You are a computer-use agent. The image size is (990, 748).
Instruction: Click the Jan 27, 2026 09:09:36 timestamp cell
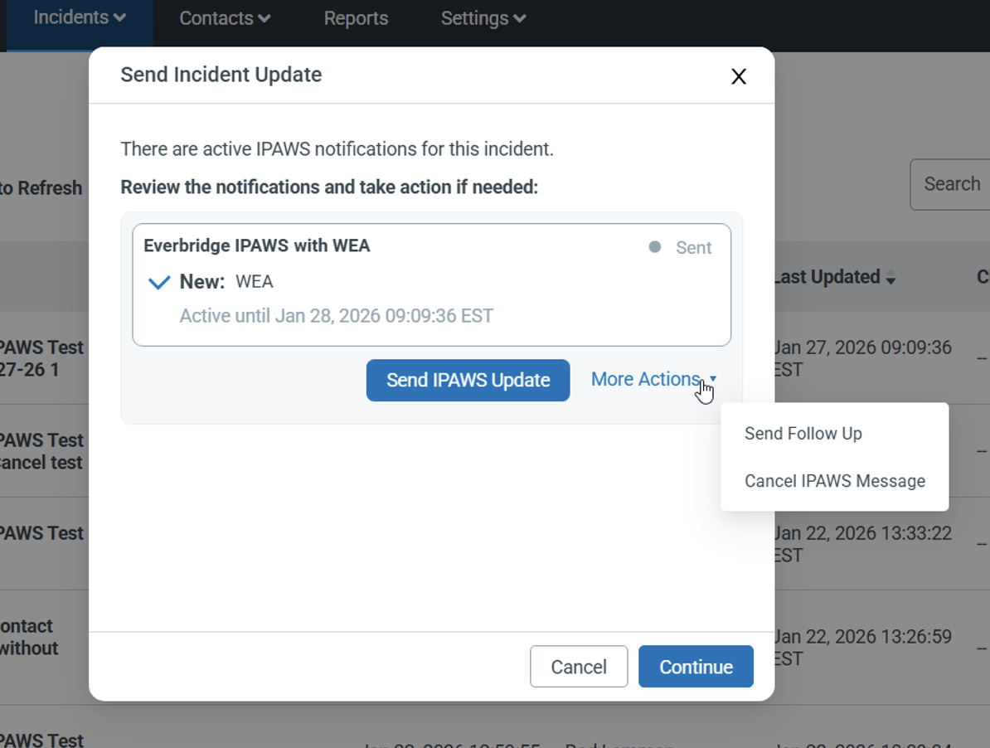tap(862, 358)
